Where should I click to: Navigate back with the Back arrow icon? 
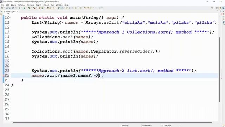(91, 8)
